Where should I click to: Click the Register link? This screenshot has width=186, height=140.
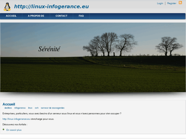click(x=172, y=3)
